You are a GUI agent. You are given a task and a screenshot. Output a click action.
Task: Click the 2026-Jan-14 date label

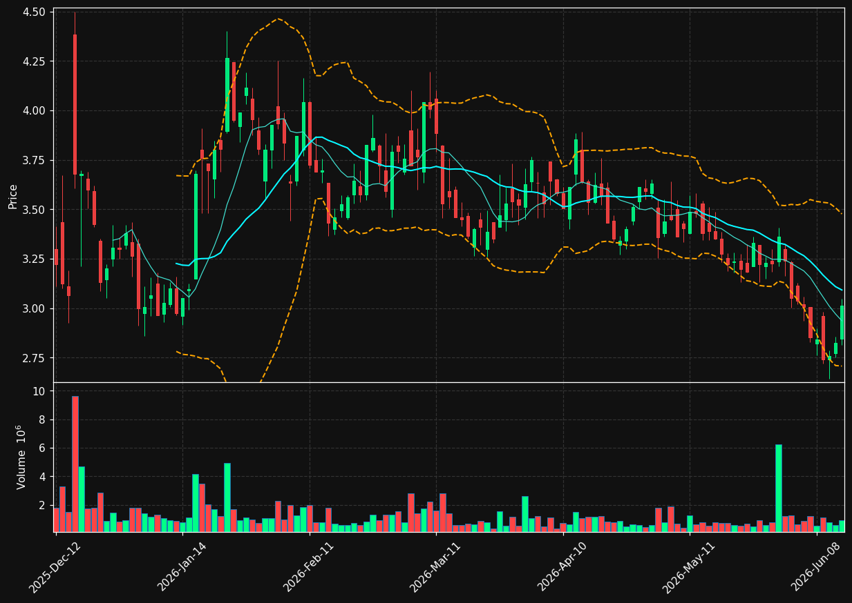181,567
